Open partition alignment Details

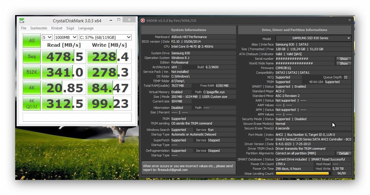click(344, 153)
